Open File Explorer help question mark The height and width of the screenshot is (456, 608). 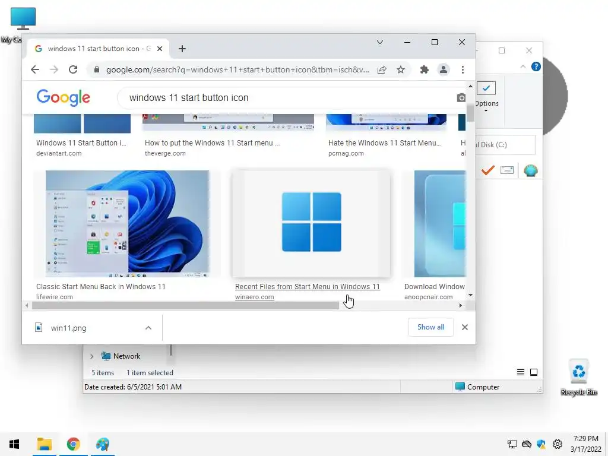536,66
